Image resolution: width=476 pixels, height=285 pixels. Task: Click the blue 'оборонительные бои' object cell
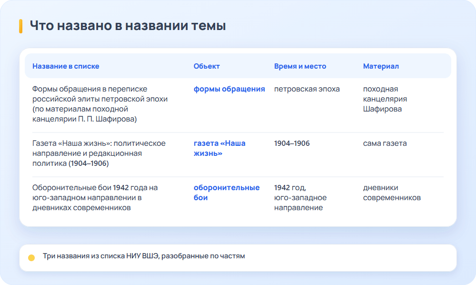coord(227,193)
